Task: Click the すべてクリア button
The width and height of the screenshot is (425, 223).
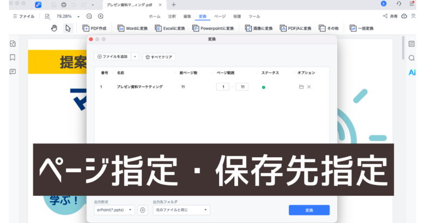Action: [159, 57]
